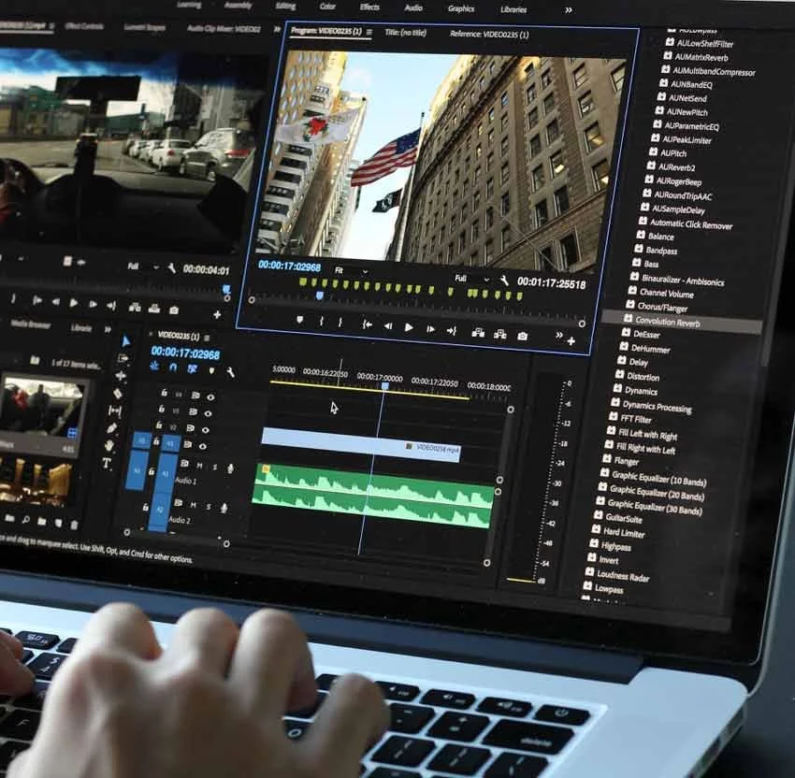
Task: Click Lift button in Program monitor
Action: (478, 333)
